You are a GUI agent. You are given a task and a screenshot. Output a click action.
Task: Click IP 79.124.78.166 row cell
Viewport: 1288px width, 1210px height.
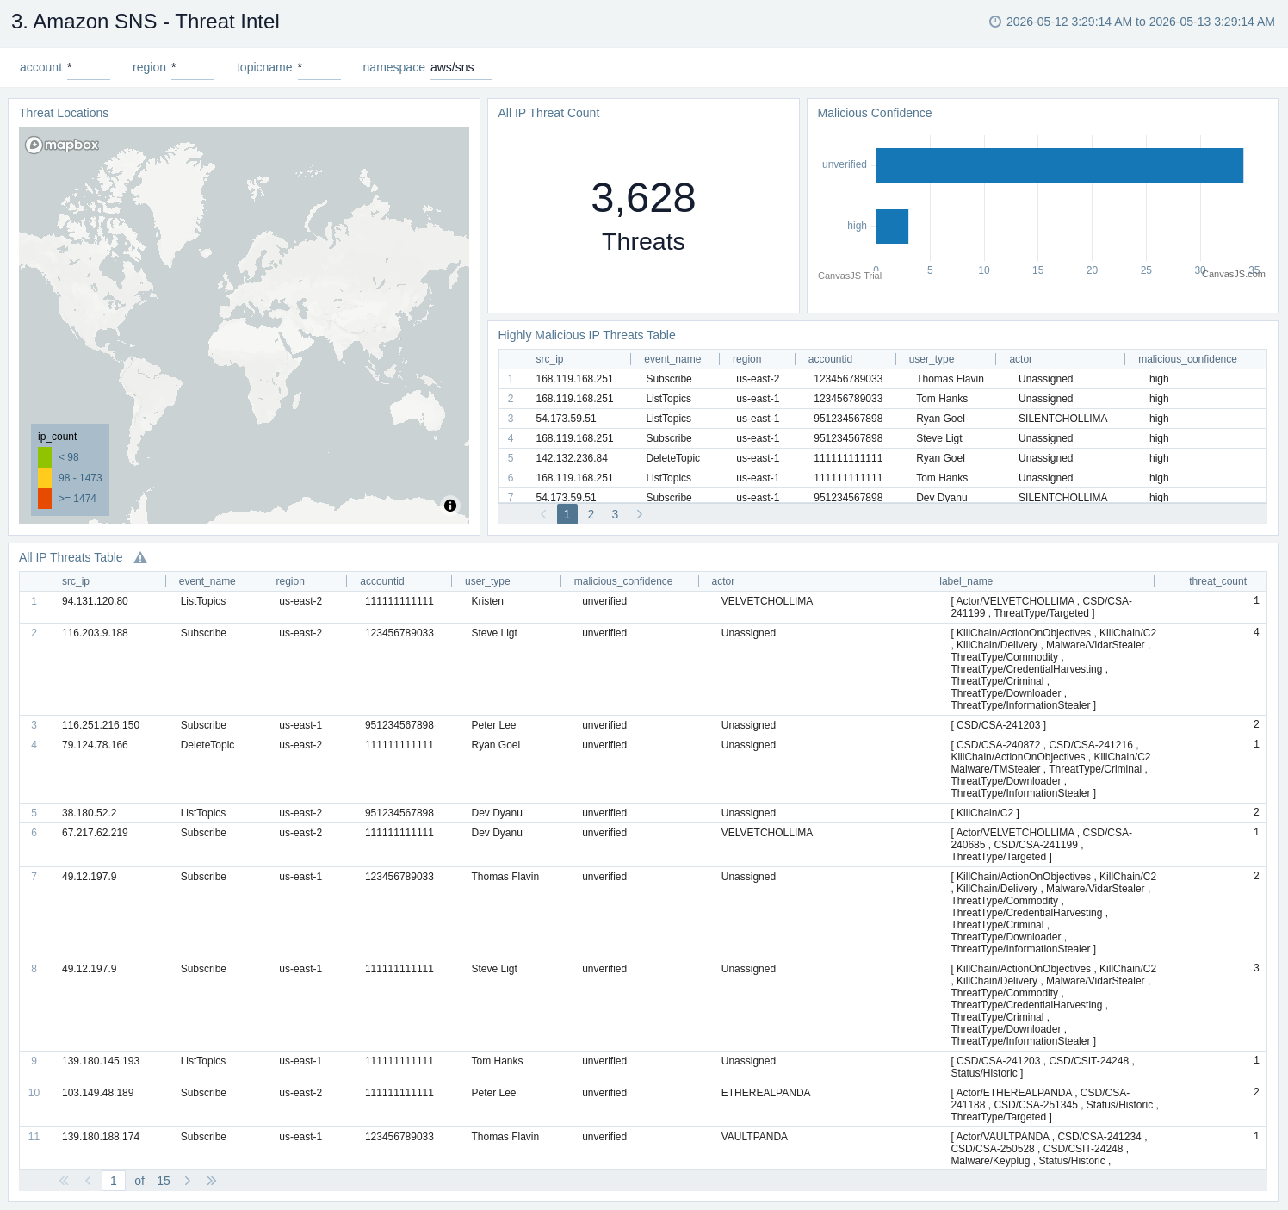[x=95, y=745]
